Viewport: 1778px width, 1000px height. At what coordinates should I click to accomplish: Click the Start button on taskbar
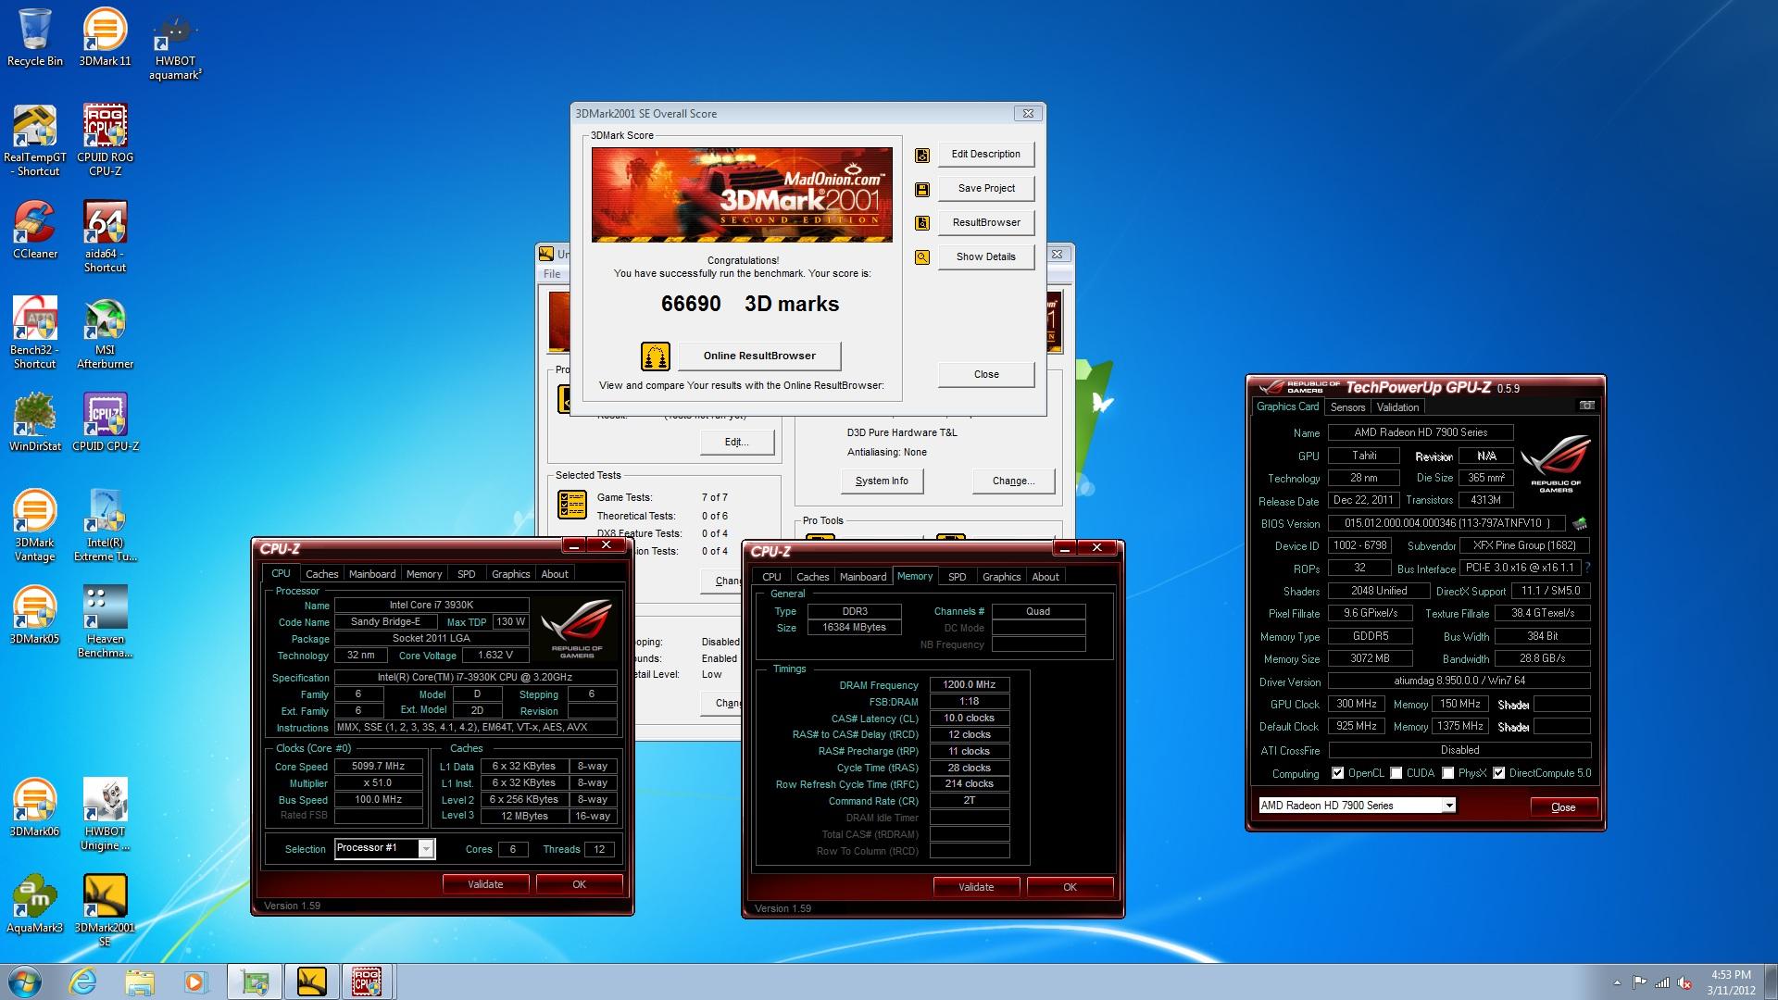(25, 981)
